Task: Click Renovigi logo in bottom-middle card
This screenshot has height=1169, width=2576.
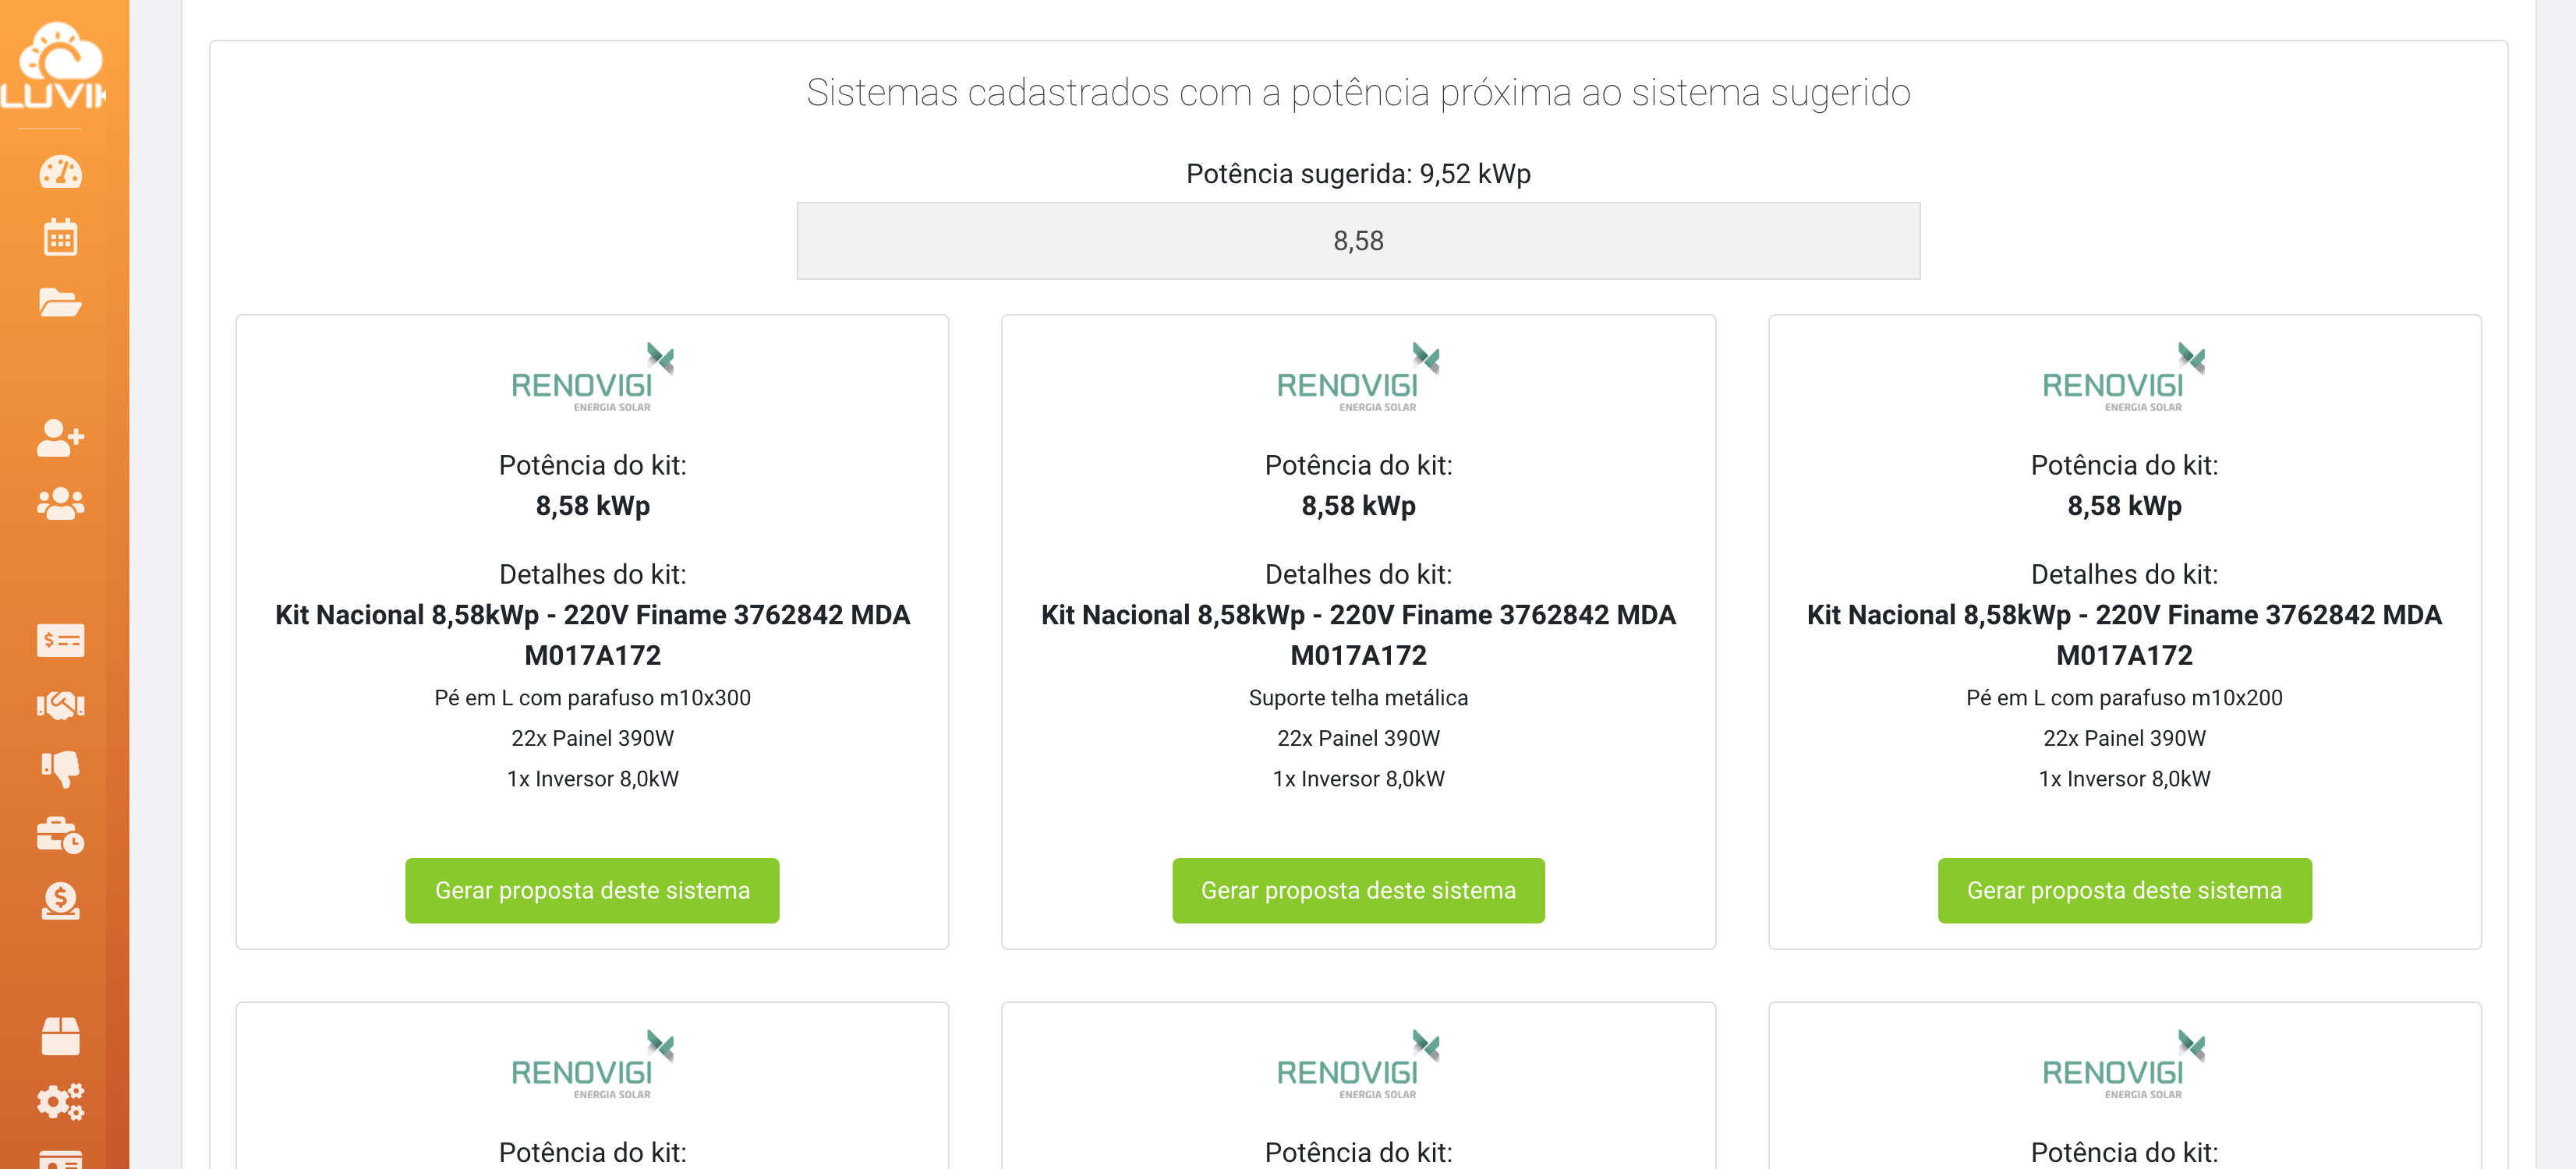Action: click(x=1358, y=1065)
